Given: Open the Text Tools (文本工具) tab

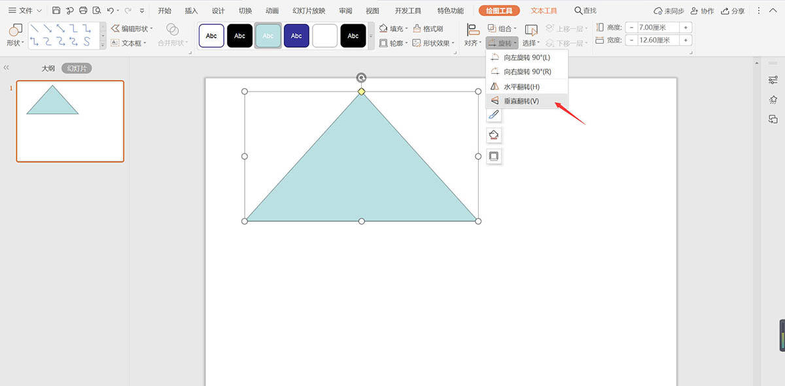Looking at the screenshot, I should (544, 10).
